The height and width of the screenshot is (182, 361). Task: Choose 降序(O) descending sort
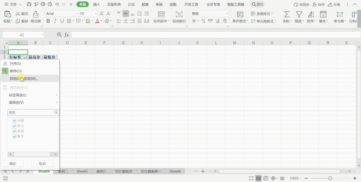tap(30, 71)
